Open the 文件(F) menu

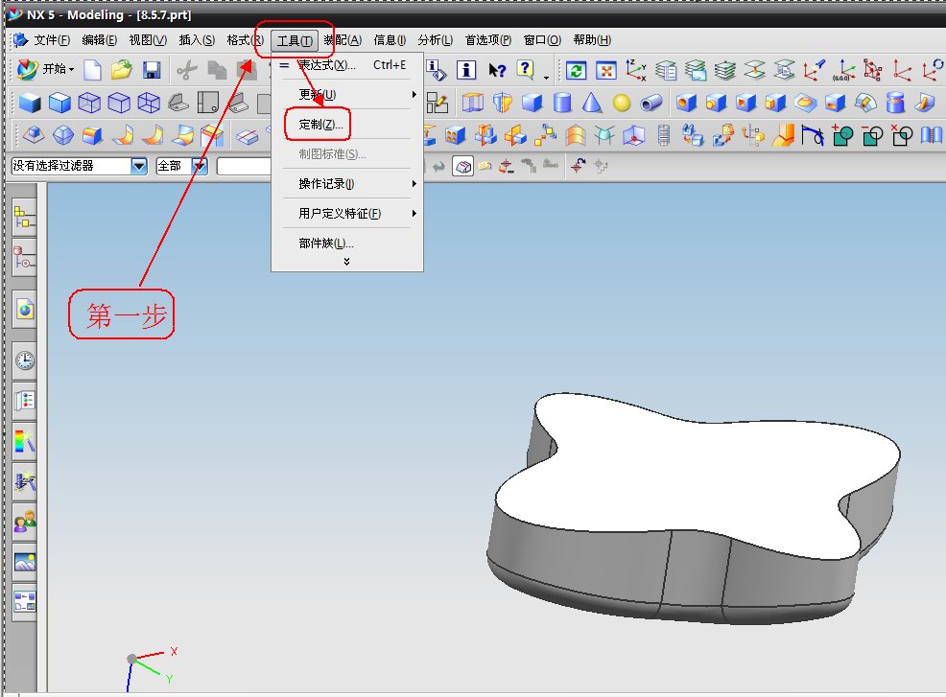52,40
